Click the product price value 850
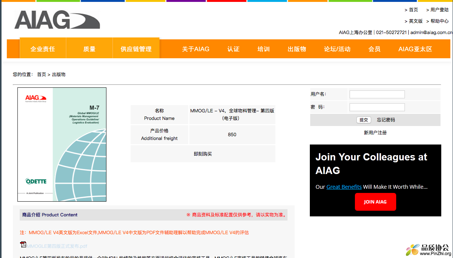This screenshot has width=453, height=258. (x=232, y=134)
